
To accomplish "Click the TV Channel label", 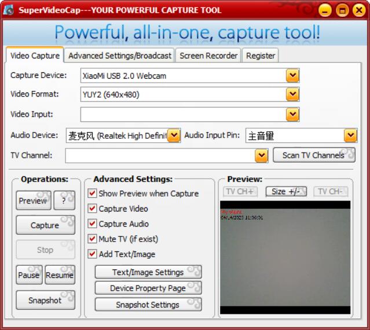I will 31,155.
